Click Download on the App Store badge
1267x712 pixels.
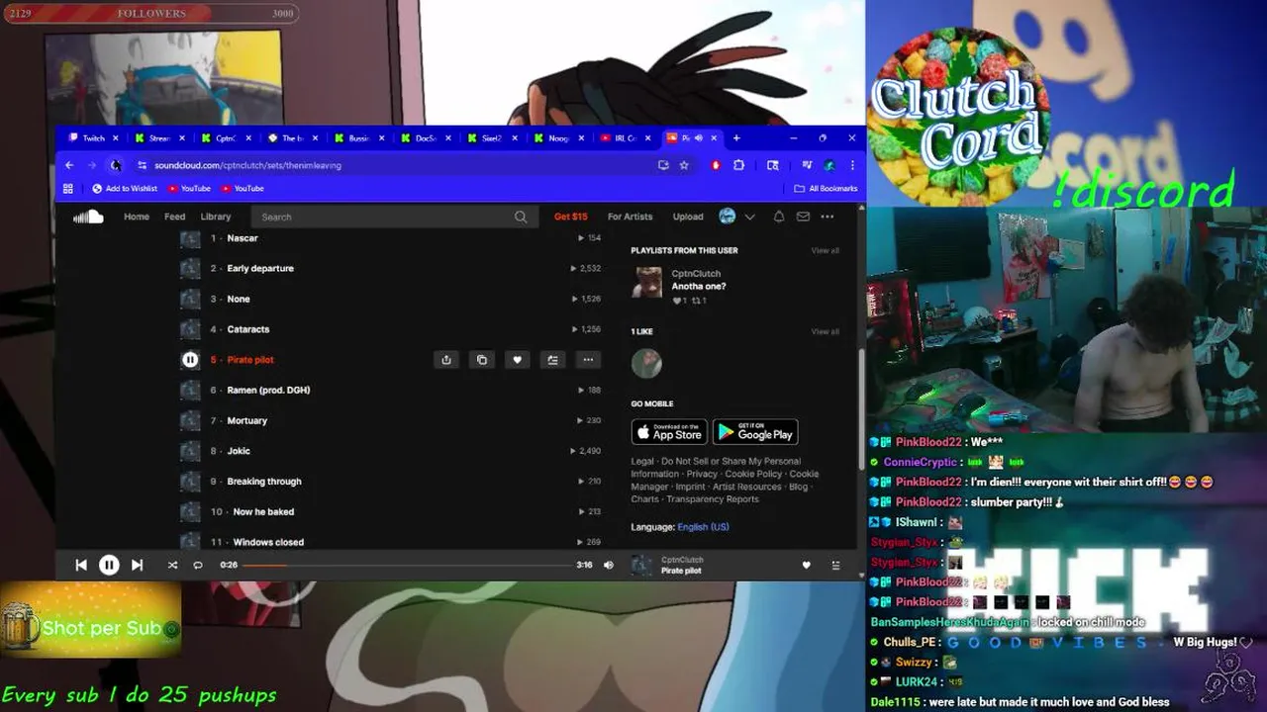(x=669, y=432)
